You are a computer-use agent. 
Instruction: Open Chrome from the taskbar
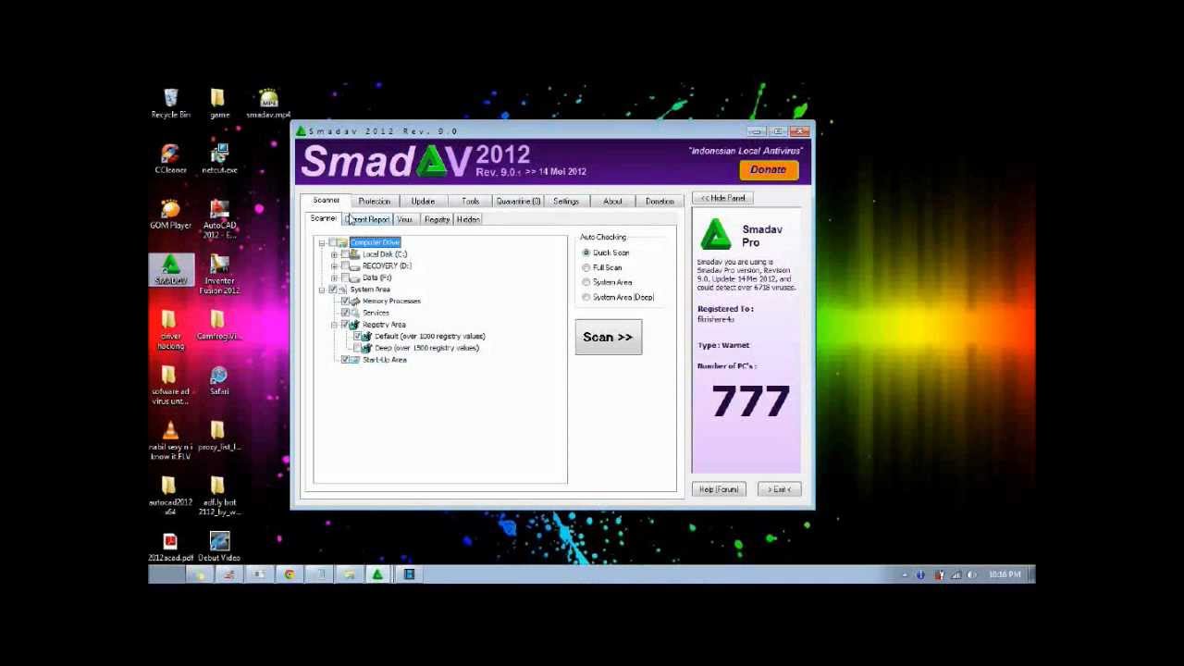tap(290, 574)
